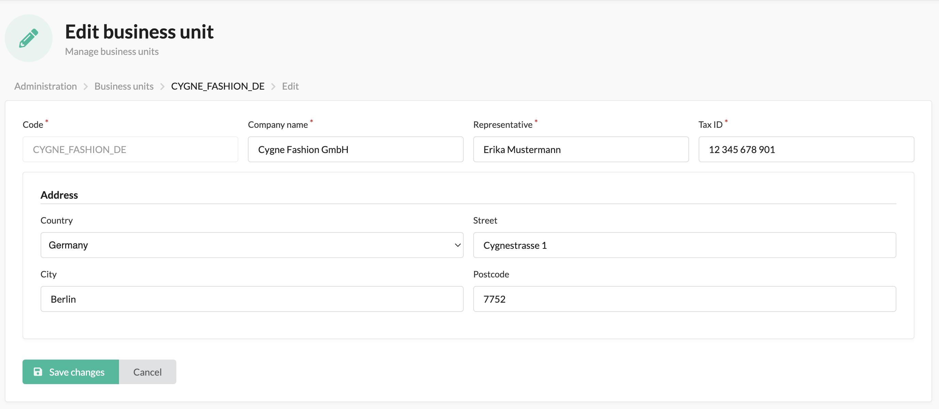This screenshot has width=939, height=409.
Task: Click the Tax ID field label
Action: 710,125
